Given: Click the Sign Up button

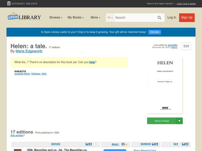Looking at the screenshot, I should (187, 18).
